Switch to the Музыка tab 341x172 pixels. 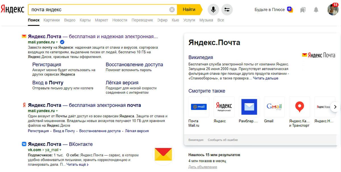point(206,20)
